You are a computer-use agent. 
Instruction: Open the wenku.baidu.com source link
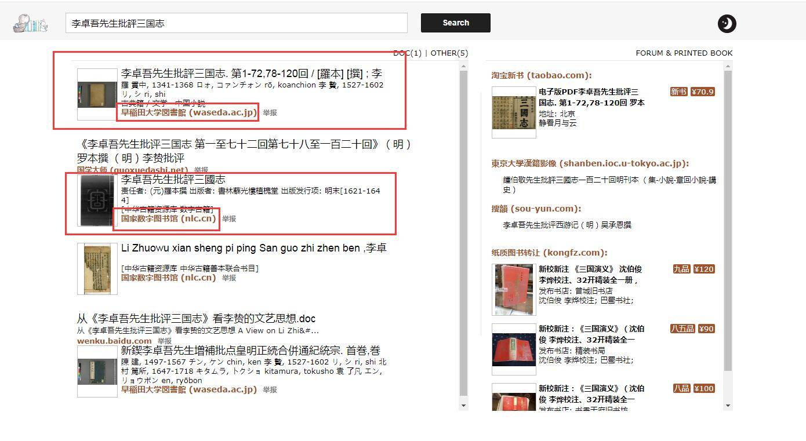point(114,341)
